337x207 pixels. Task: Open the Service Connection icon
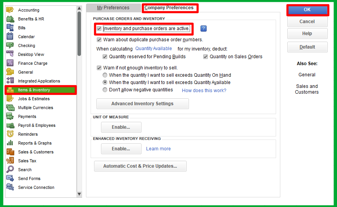[x=10, y=187]
